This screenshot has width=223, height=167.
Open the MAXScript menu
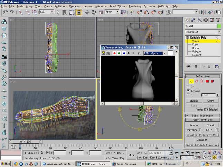(164, 6)
